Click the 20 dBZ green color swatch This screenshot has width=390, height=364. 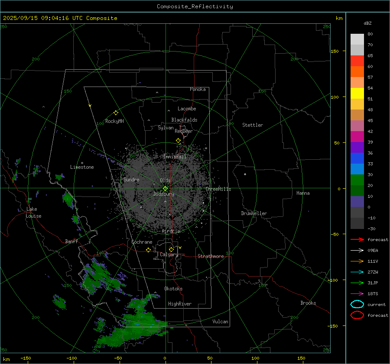pyautogui.click(x=357, y=190)
